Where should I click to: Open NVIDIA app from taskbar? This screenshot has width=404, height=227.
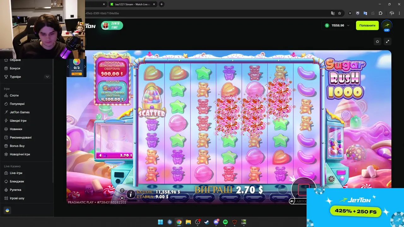point(244,222)
